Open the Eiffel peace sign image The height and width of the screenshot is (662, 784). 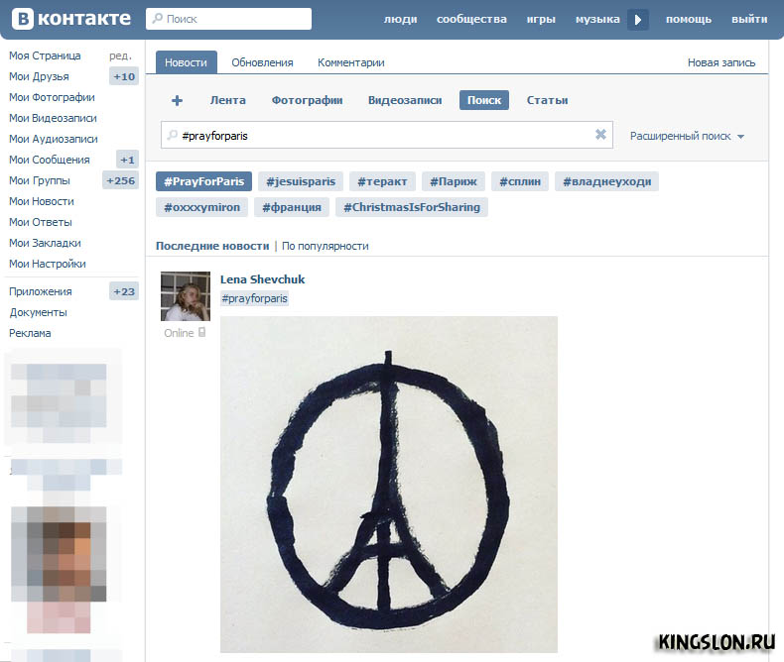(389, 485)
